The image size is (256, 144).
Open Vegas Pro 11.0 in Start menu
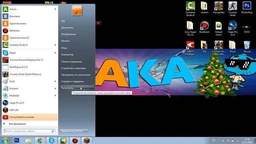tap(30, 103)
